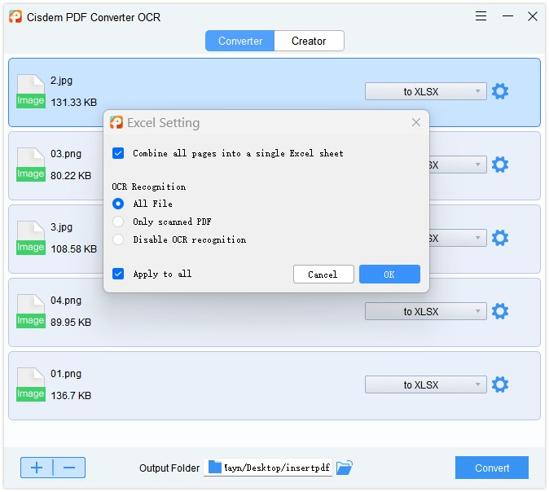Open format dropdown for 04.png
549x492 pixels.
point(425,311)
